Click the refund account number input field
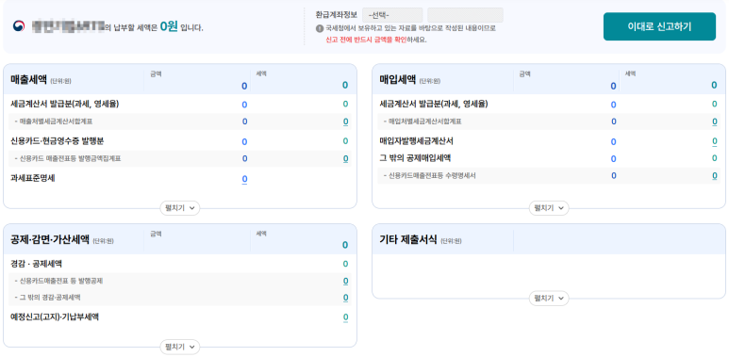729x357 pixels. pos(465,15)
